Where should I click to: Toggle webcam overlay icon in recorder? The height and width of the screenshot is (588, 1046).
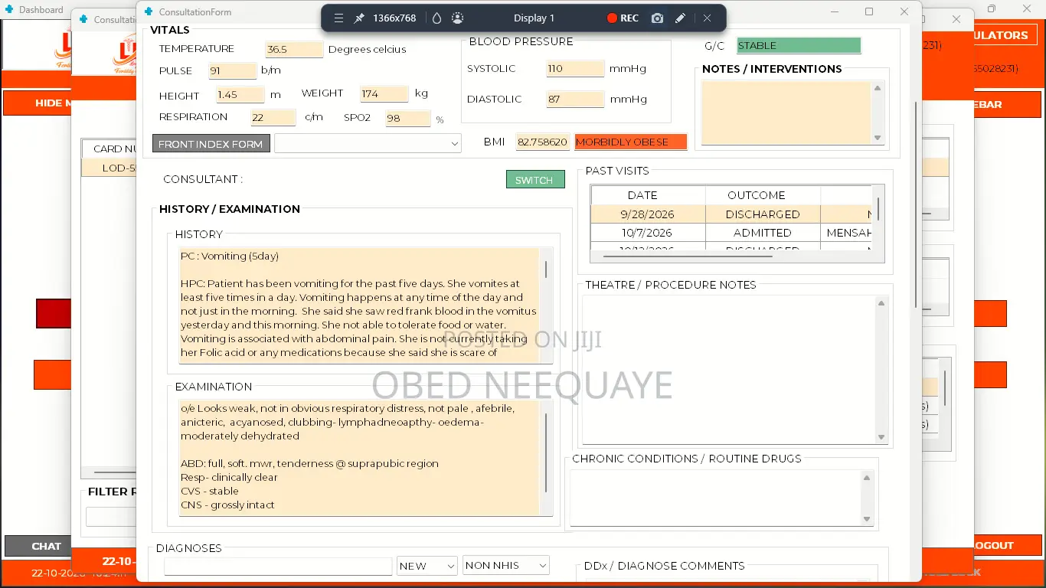(x=457, y=18)
